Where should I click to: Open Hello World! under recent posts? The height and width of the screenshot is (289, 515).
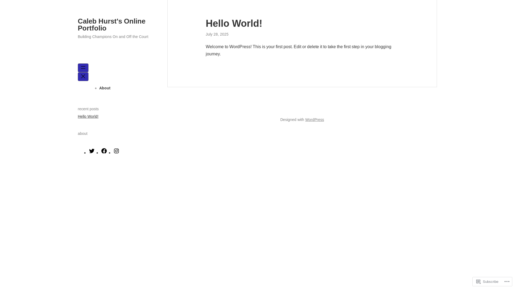(88, 116)
